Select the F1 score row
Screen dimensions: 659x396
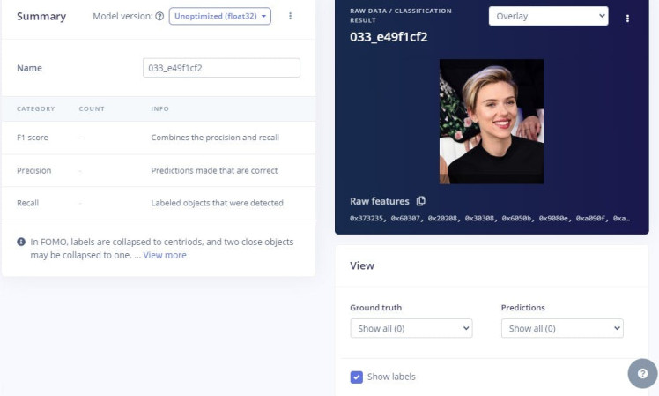tap(159, 138)
